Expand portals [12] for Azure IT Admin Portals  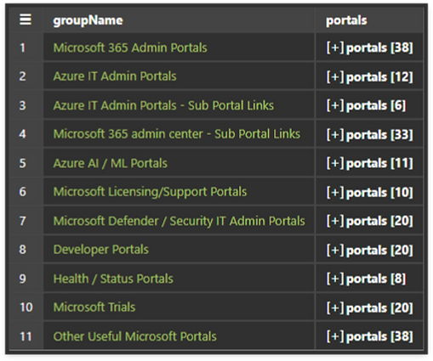click(369, 76)
